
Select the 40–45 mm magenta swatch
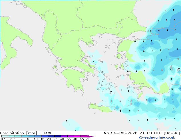(77, 136)
